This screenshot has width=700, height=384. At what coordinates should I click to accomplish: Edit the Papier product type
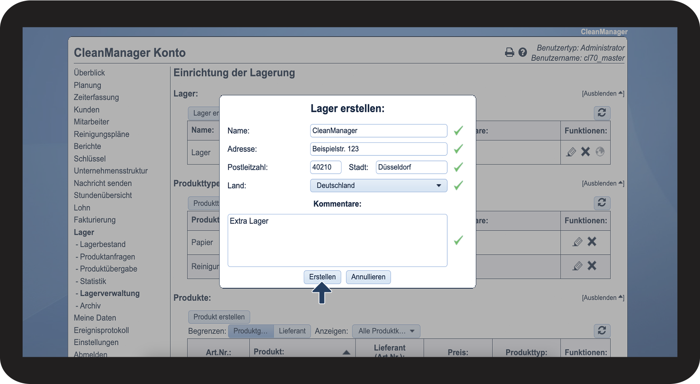click(x=577, y=242)
